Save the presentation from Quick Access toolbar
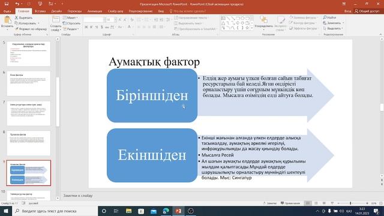This screenshot has width=384, height=216. [7, 4]
